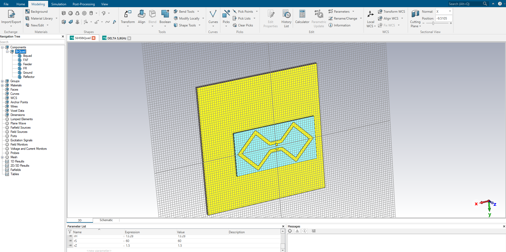
Task: Expand the Mesh tree node
Action: click(2, 157)
